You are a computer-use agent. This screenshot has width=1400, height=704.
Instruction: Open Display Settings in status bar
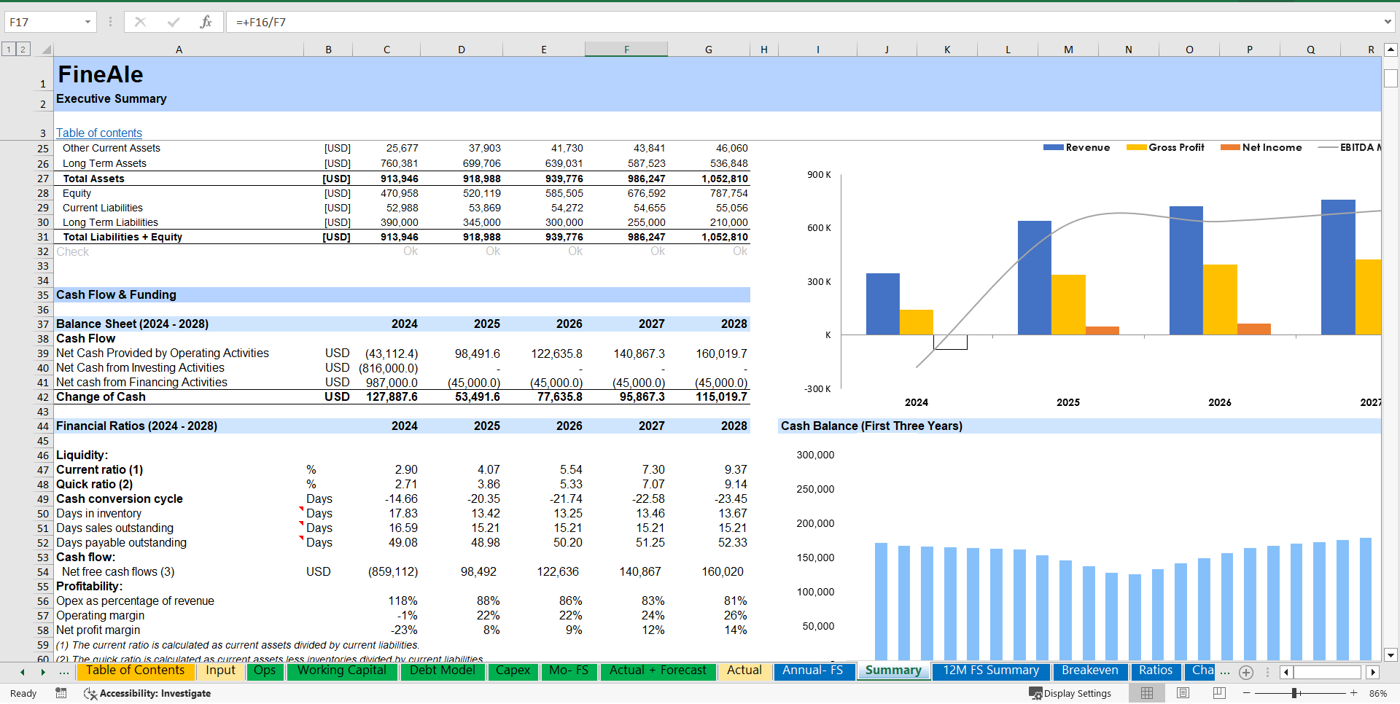click(1070, 693)
